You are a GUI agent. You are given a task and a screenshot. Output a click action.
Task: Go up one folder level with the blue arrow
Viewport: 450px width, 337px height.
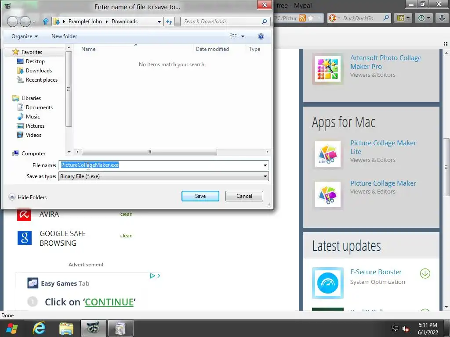(x=45, y=22)
